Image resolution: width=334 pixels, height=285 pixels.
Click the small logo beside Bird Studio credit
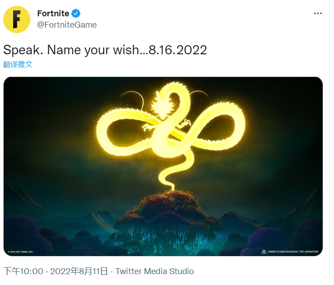tap(264, 252)
